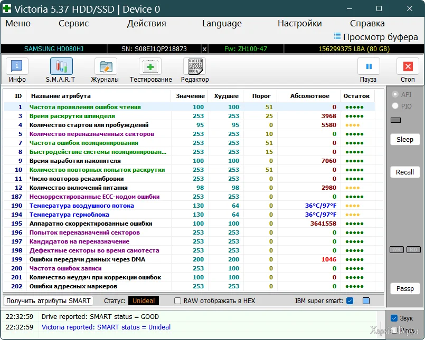
Task: Click the red Стоп stop icon
Action: coord(408,67)
